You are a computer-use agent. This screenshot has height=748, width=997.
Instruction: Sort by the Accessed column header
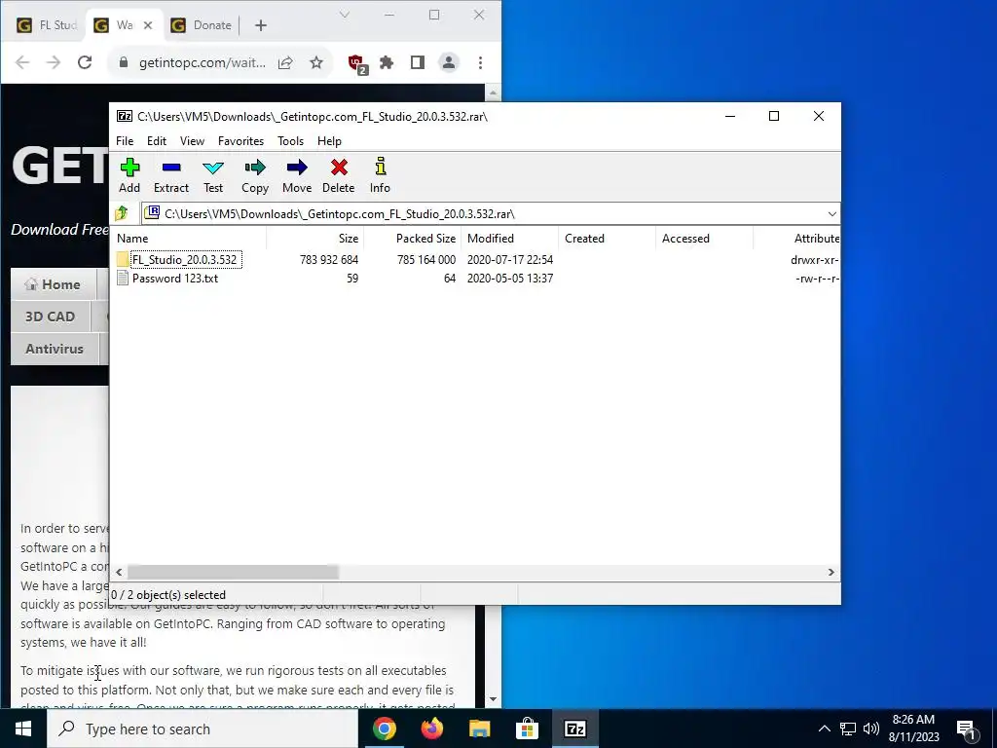tap(705, 239)
